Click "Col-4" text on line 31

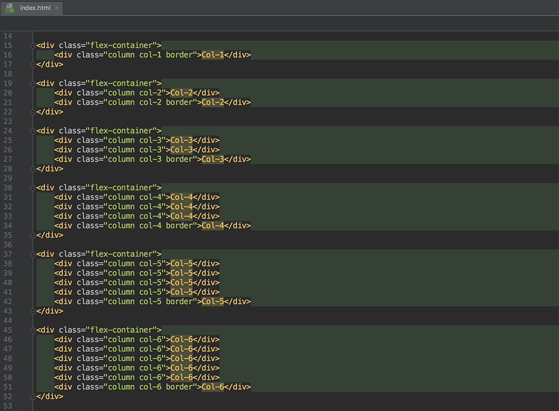point(182,197)
